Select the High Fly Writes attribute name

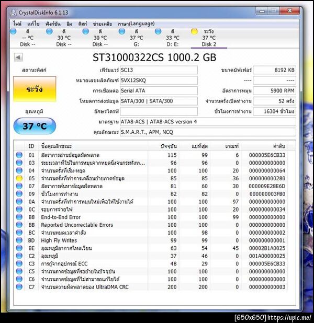(x=59, y=240)
